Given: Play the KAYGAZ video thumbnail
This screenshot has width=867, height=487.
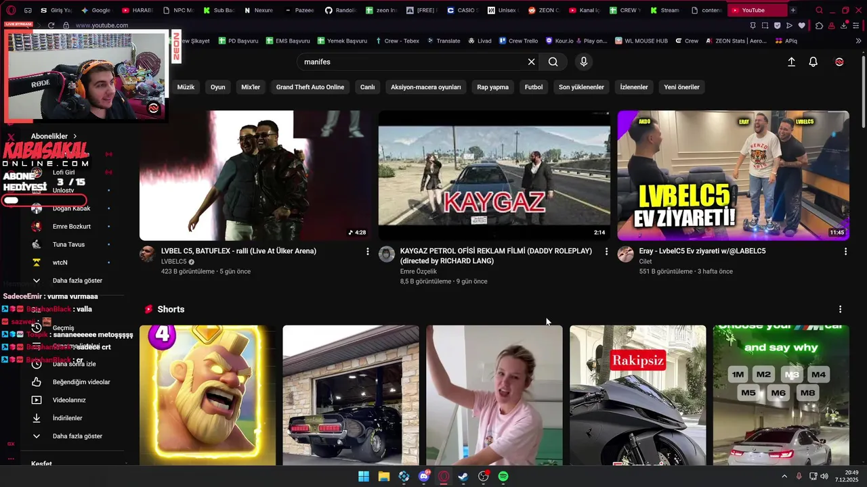Looking at the screenshot, I should click(x=494, y=175).
